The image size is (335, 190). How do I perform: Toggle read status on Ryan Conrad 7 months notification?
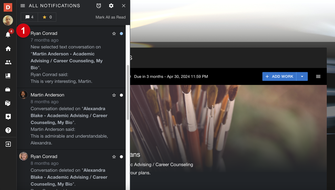point(121,33)
